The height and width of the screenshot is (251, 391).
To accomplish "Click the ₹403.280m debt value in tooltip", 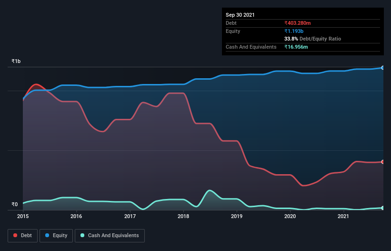I will 298,23.
